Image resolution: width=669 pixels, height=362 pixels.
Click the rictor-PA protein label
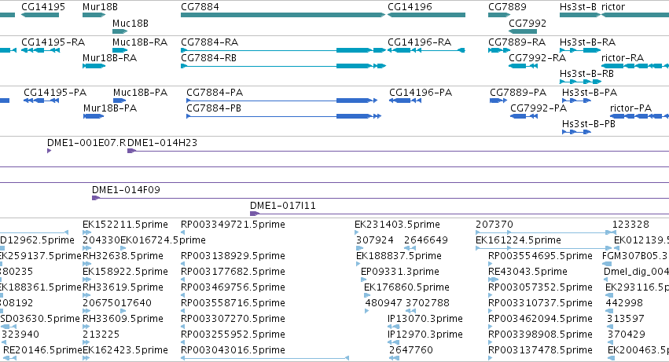pyautogui.click(x=630, y=108)
